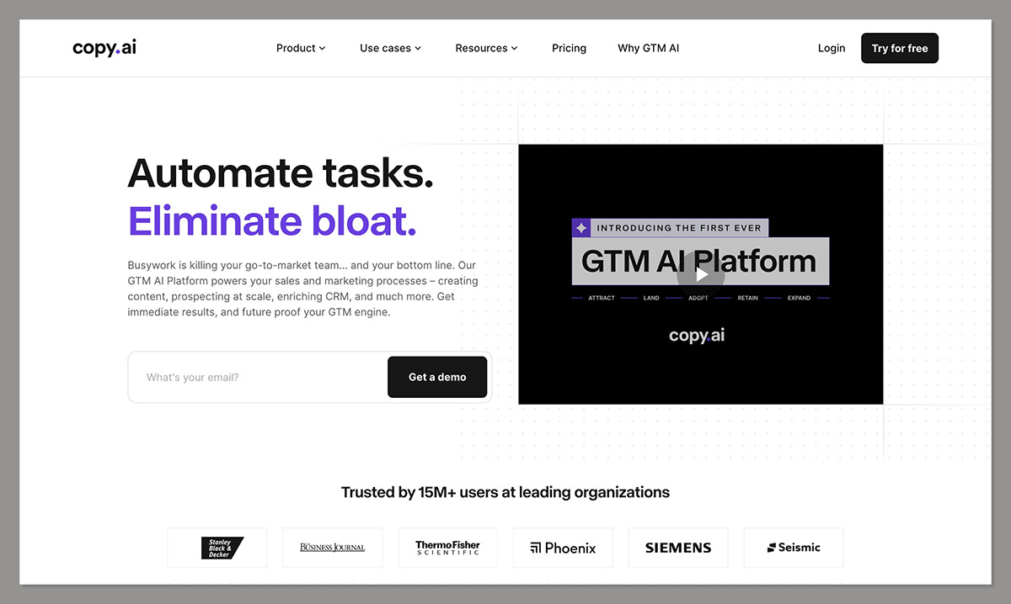This screenshot has width=1011, height=604.
Task: Click the Siemens logo
Action: [677, 547]
